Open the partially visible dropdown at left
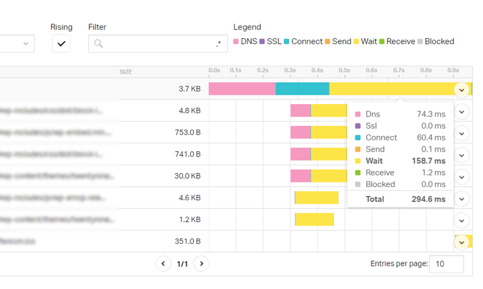 pos(17,44)
